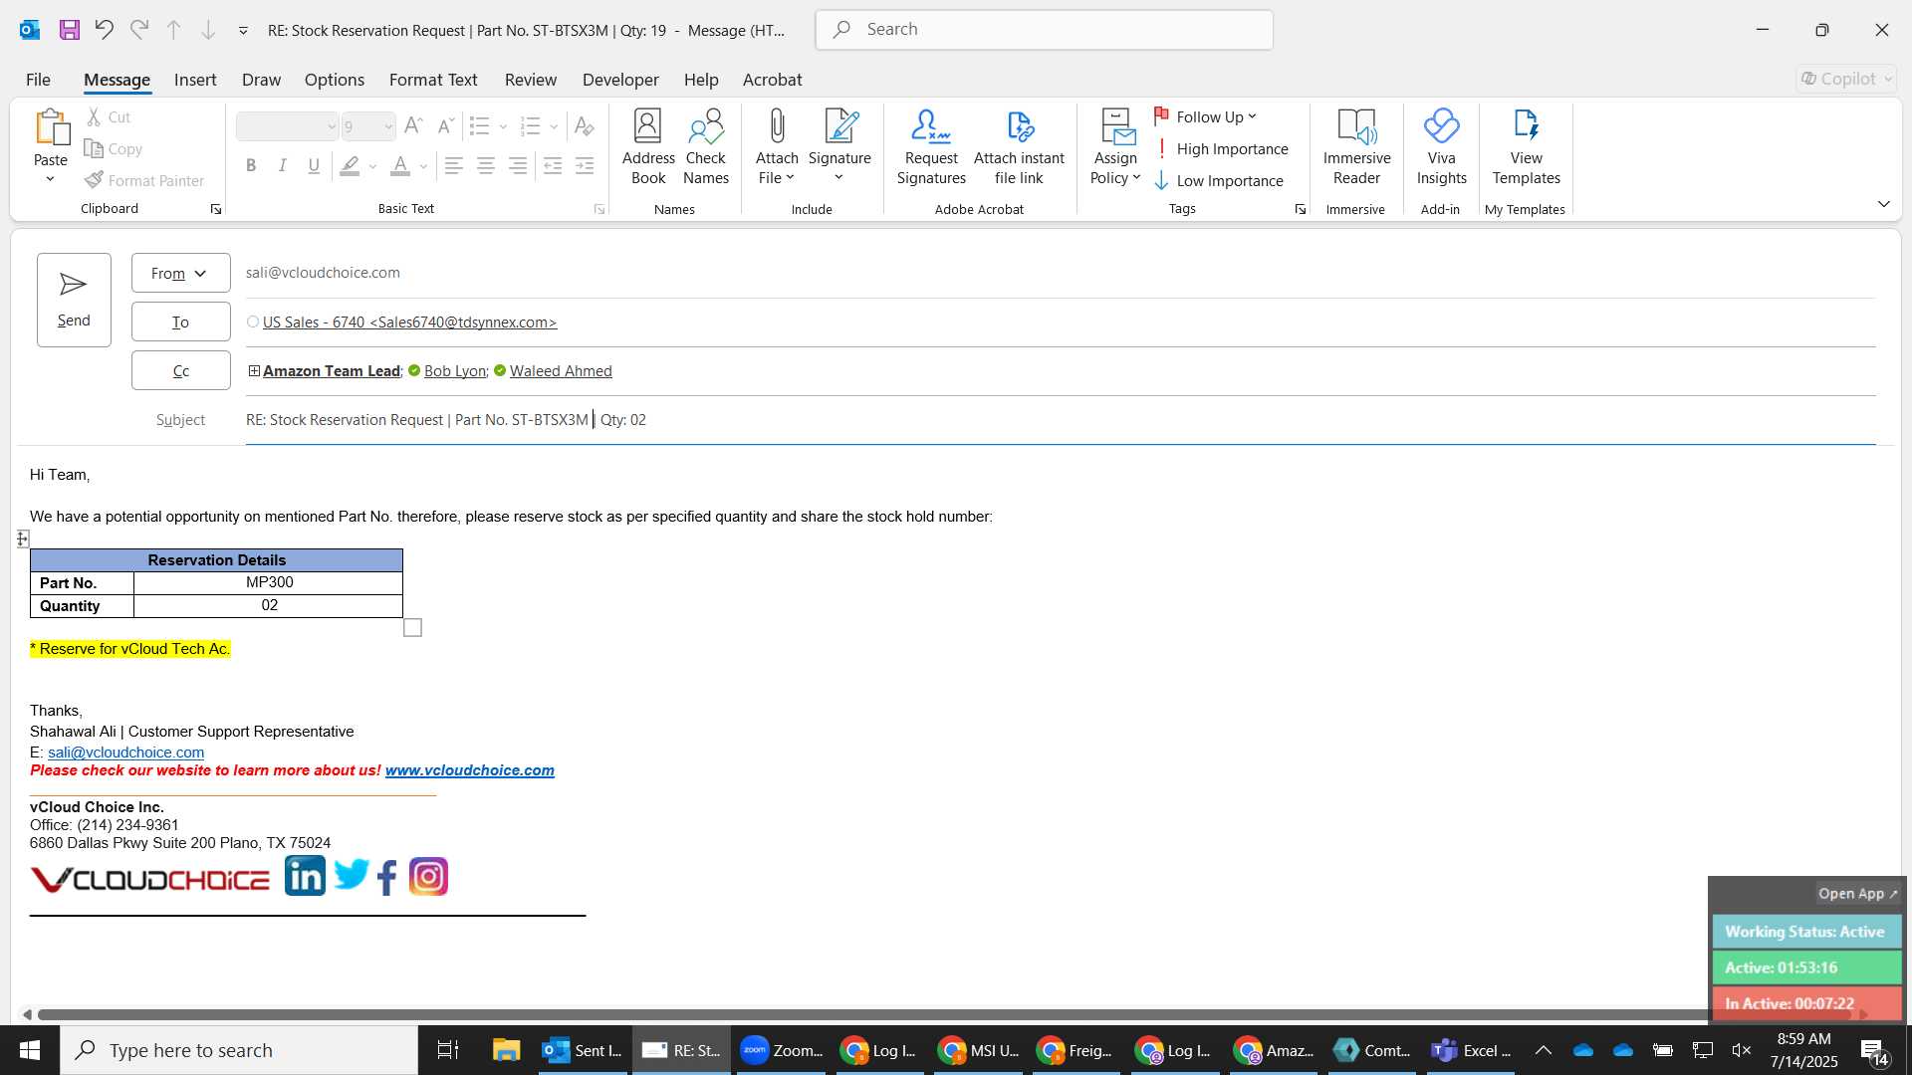Screen dimensions: 1912x1075
Task: Toggle bold formatting
Action: click(x=251, y=165)
